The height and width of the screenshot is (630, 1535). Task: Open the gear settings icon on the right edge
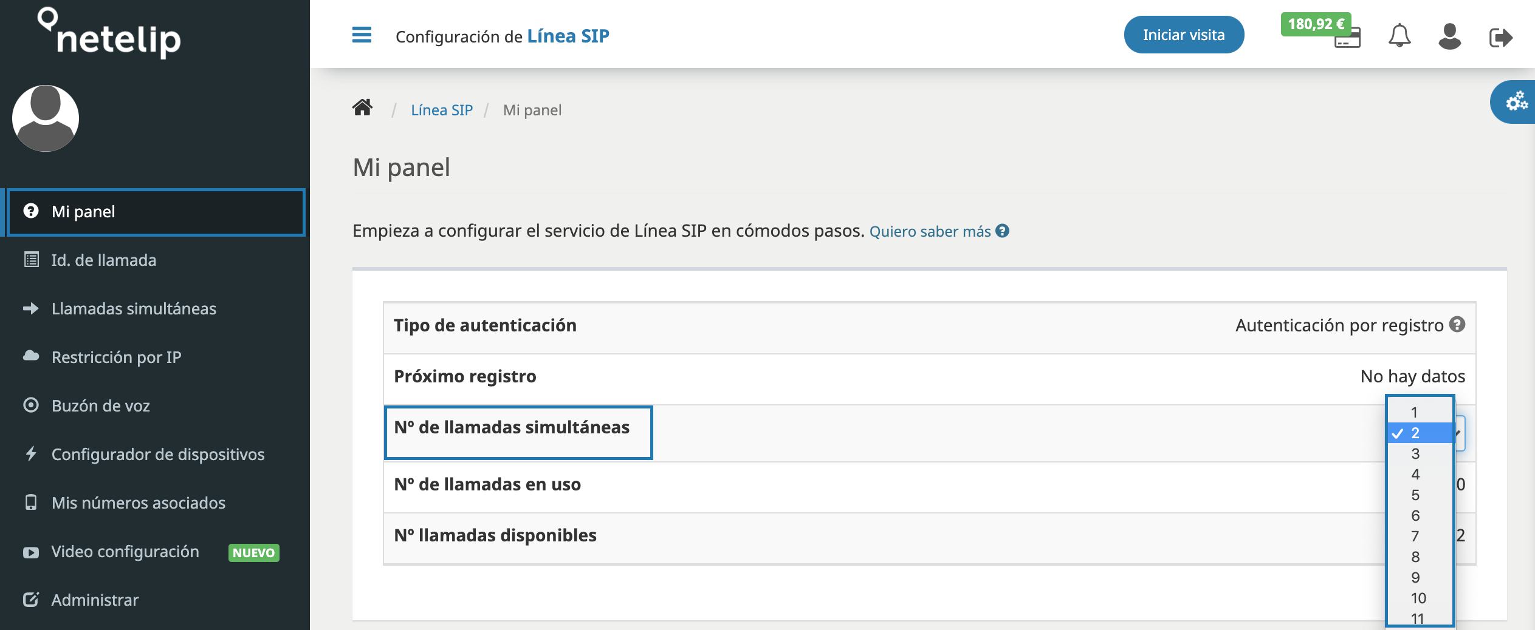(1516, 102)
